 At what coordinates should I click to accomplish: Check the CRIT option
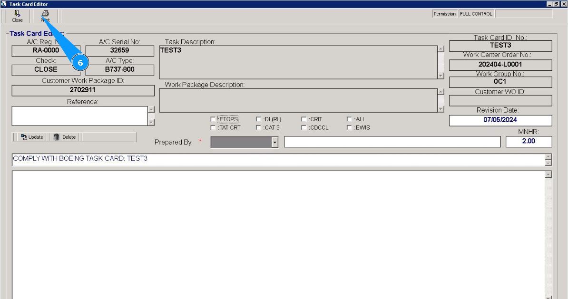coord(304,119)
